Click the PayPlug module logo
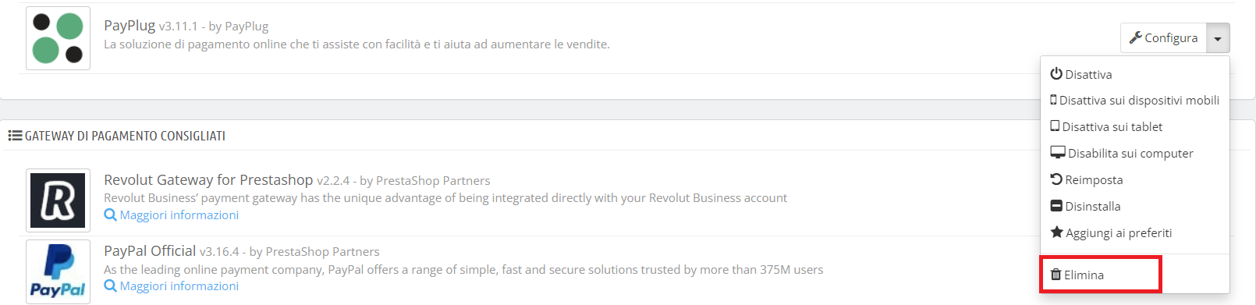This screenshot has height=305, width=1256. [x=58, y=38]
